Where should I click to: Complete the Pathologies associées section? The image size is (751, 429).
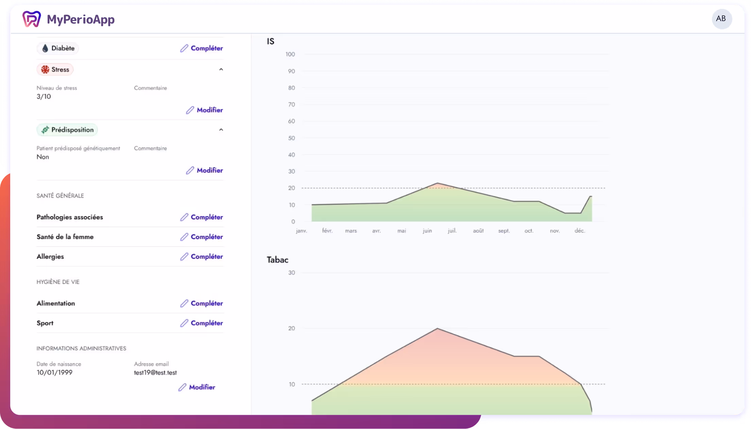click(206, 217)
